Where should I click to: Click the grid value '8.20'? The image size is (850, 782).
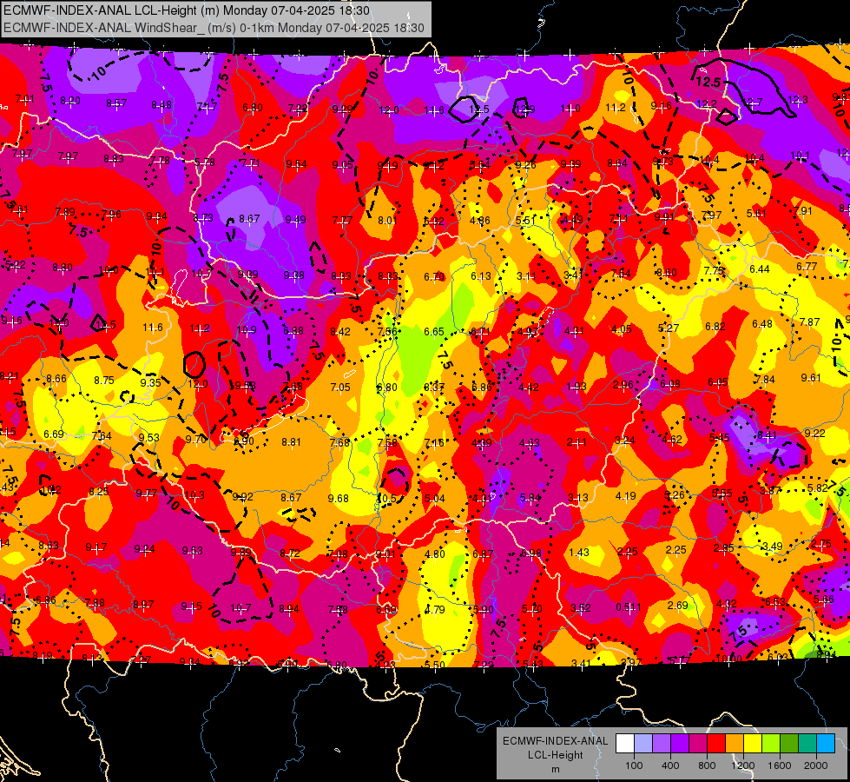tap(70, 101)
